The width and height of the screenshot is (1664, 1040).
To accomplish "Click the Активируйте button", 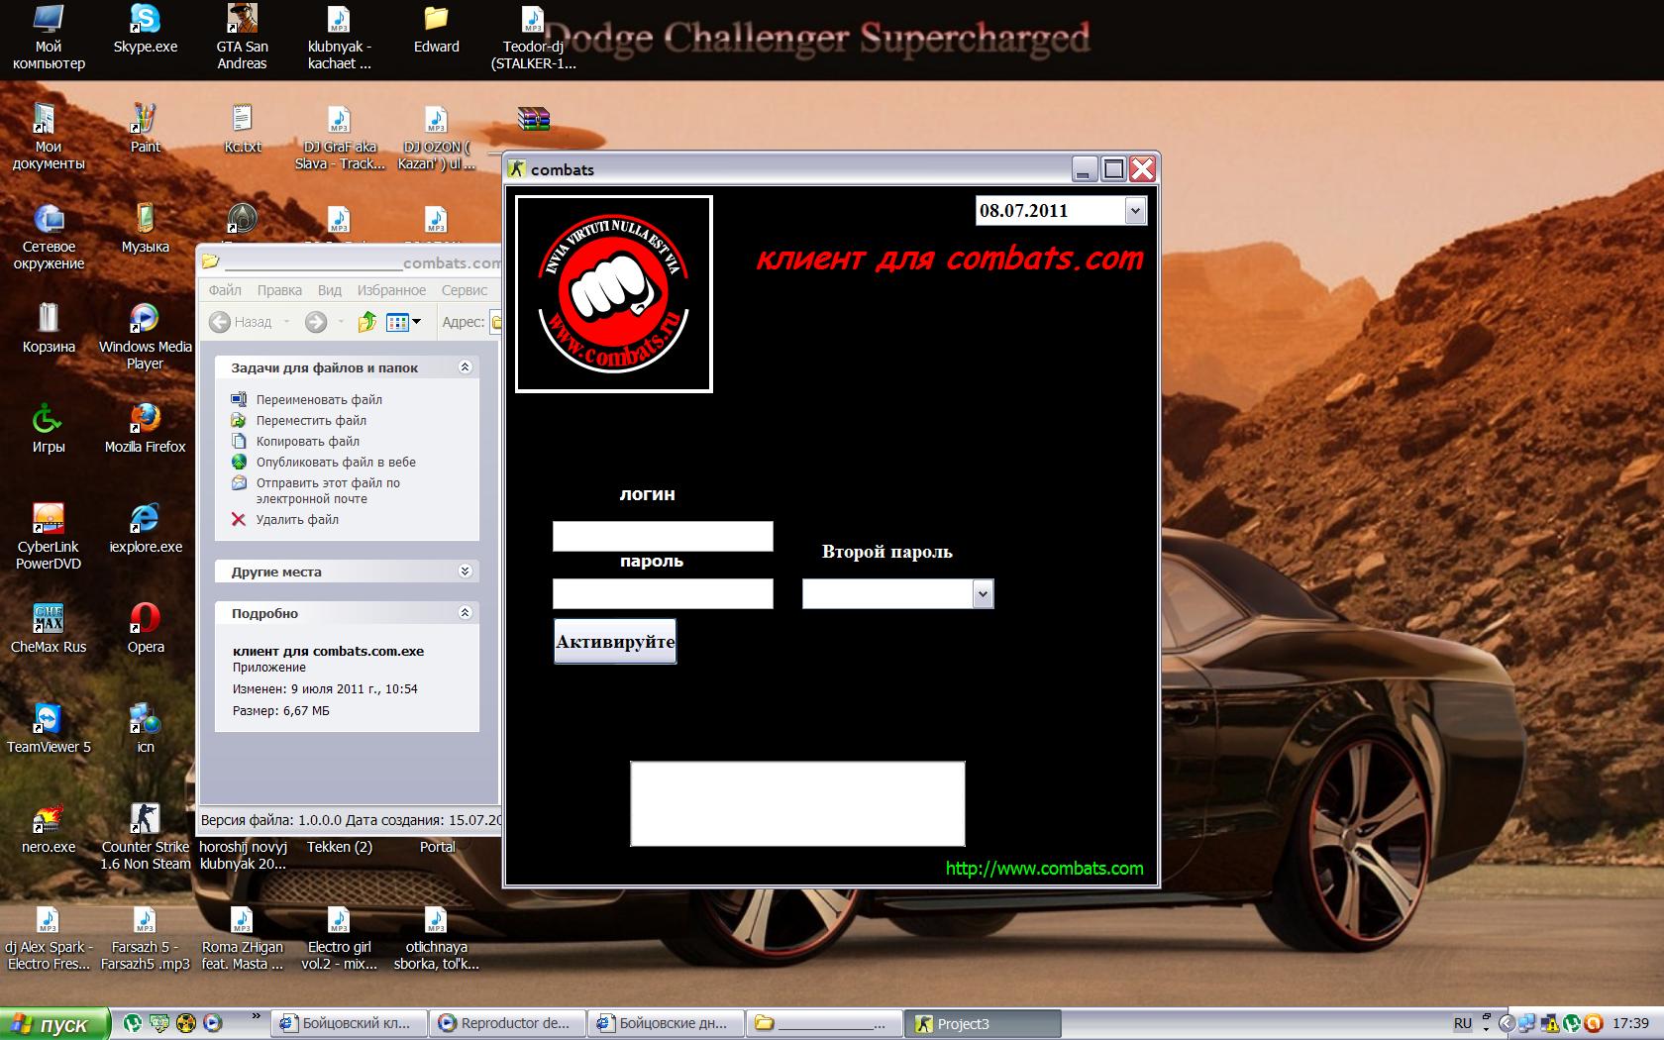I will [615, 642].
